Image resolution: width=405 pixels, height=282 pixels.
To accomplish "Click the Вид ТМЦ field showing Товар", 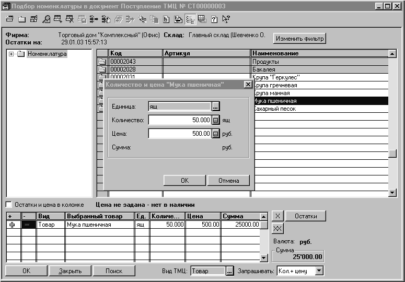I will [x=208, y=271].
